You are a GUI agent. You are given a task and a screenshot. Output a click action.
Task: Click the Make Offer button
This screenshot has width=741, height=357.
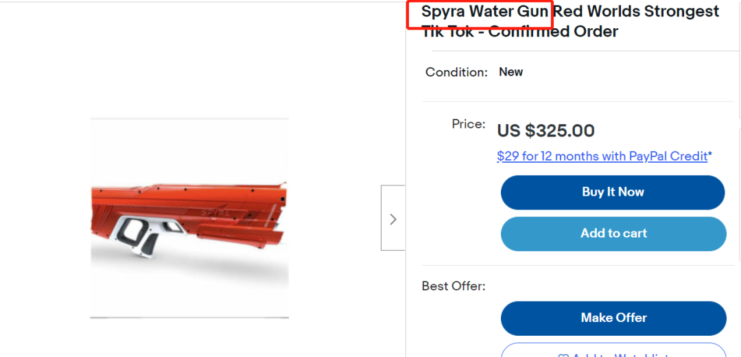[613, 318]
